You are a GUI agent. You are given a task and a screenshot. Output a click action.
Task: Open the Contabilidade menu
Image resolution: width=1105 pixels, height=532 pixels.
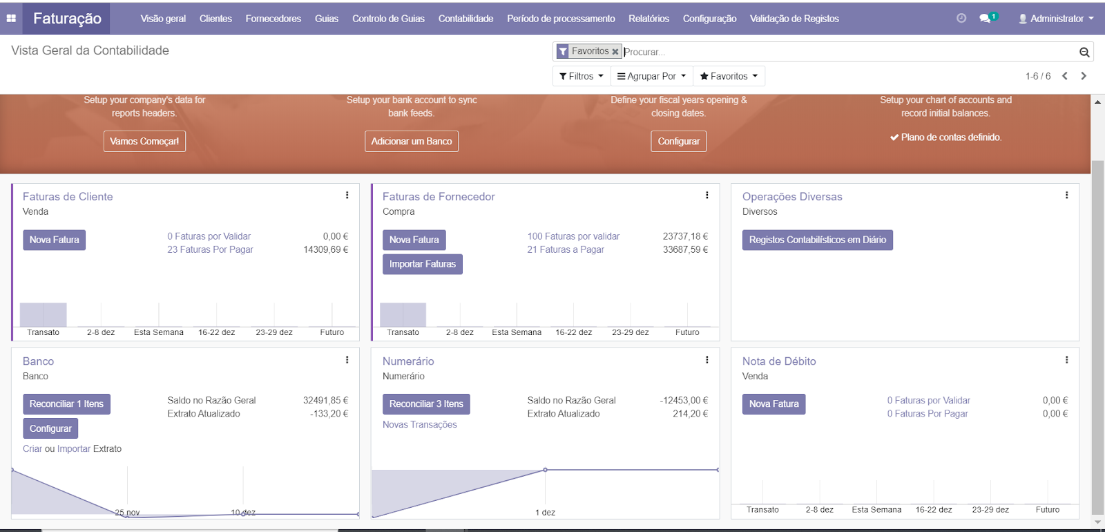pyautogui.click(x=465, y=19)
